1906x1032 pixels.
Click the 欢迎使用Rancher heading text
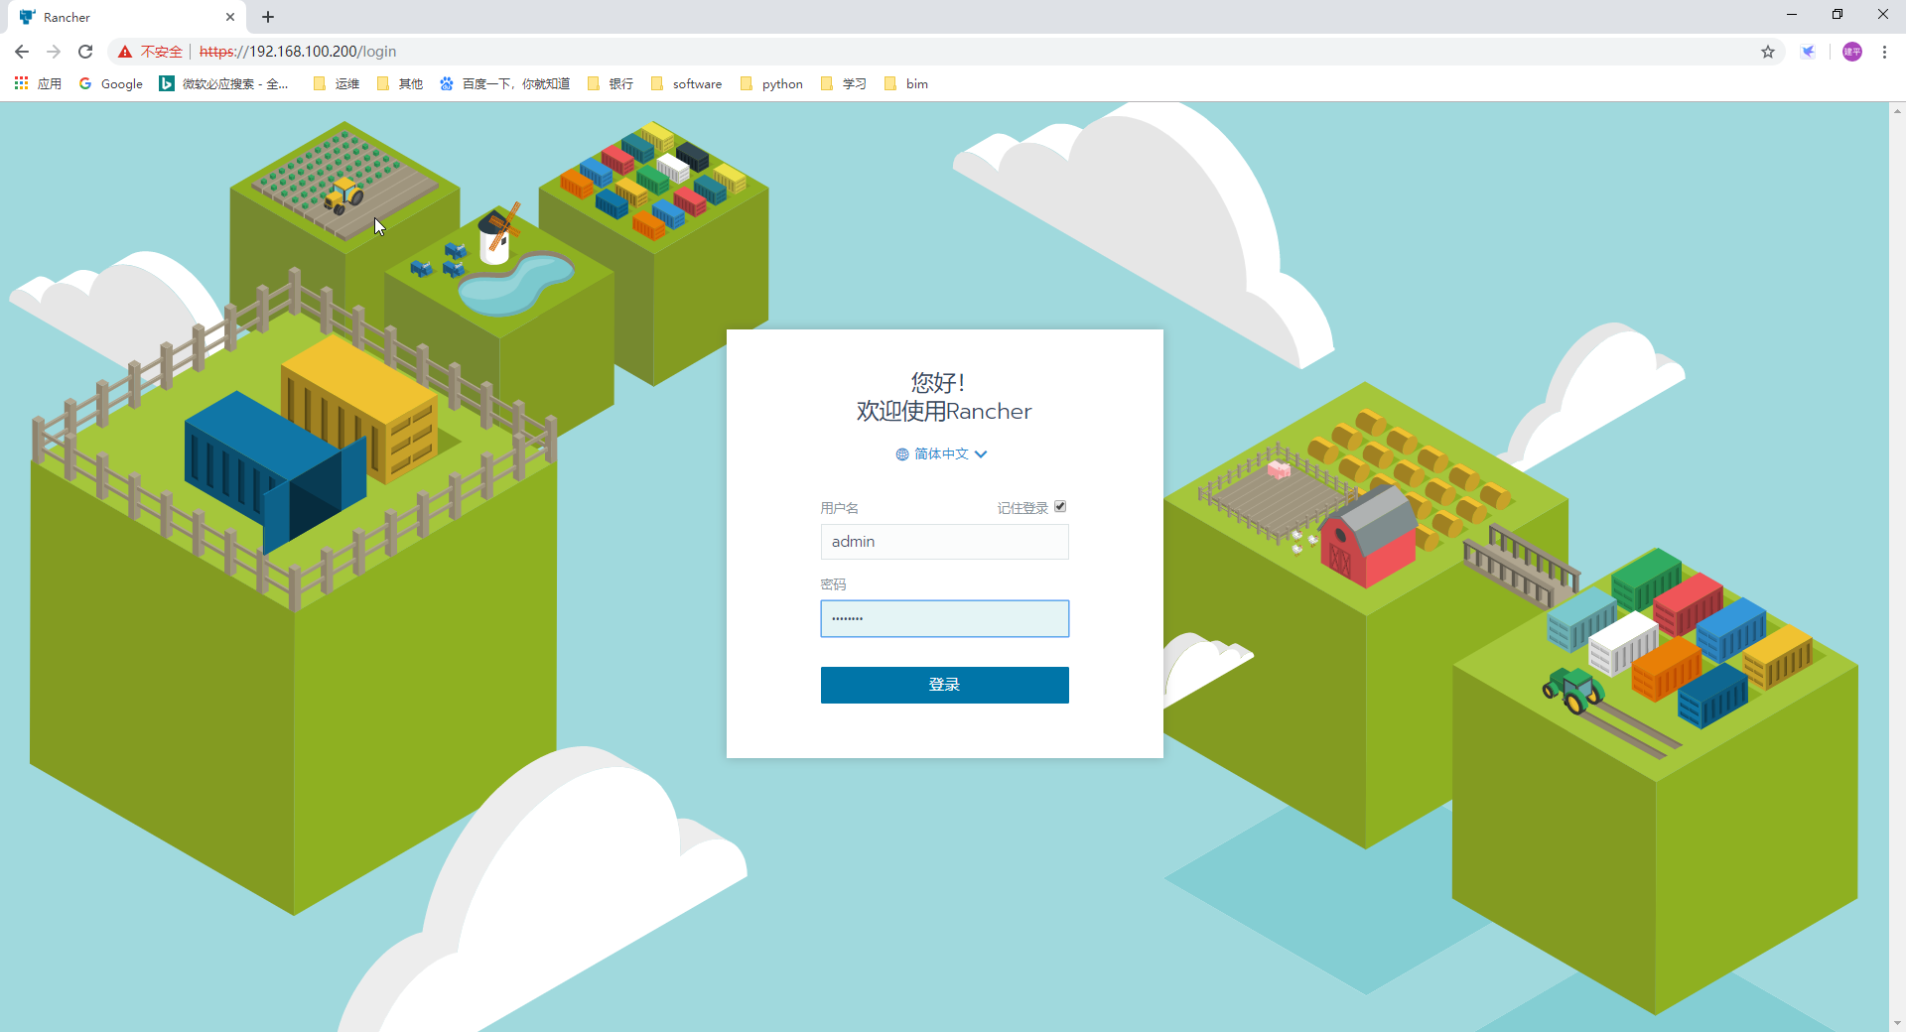point(944,411)
